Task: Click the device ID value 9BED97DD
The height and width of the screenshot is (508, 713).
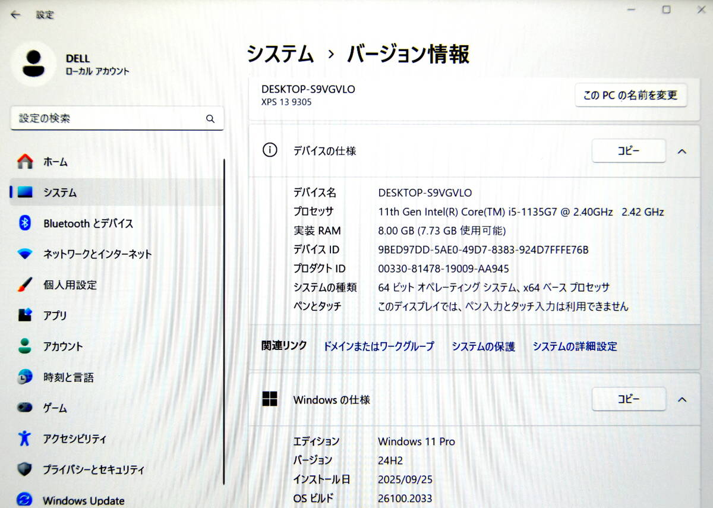Action: [483, 250]
